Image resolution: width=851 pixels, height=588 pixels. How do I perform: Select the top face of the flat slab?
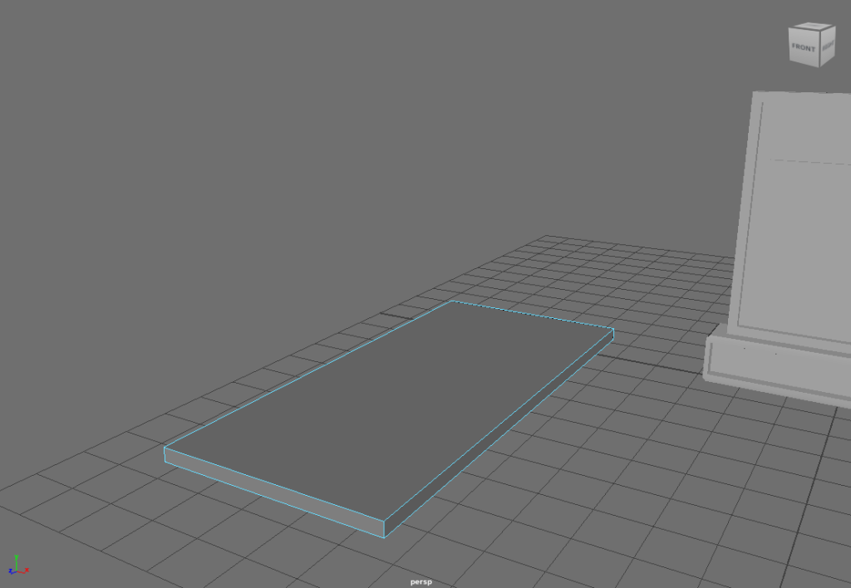pos(391,399)
